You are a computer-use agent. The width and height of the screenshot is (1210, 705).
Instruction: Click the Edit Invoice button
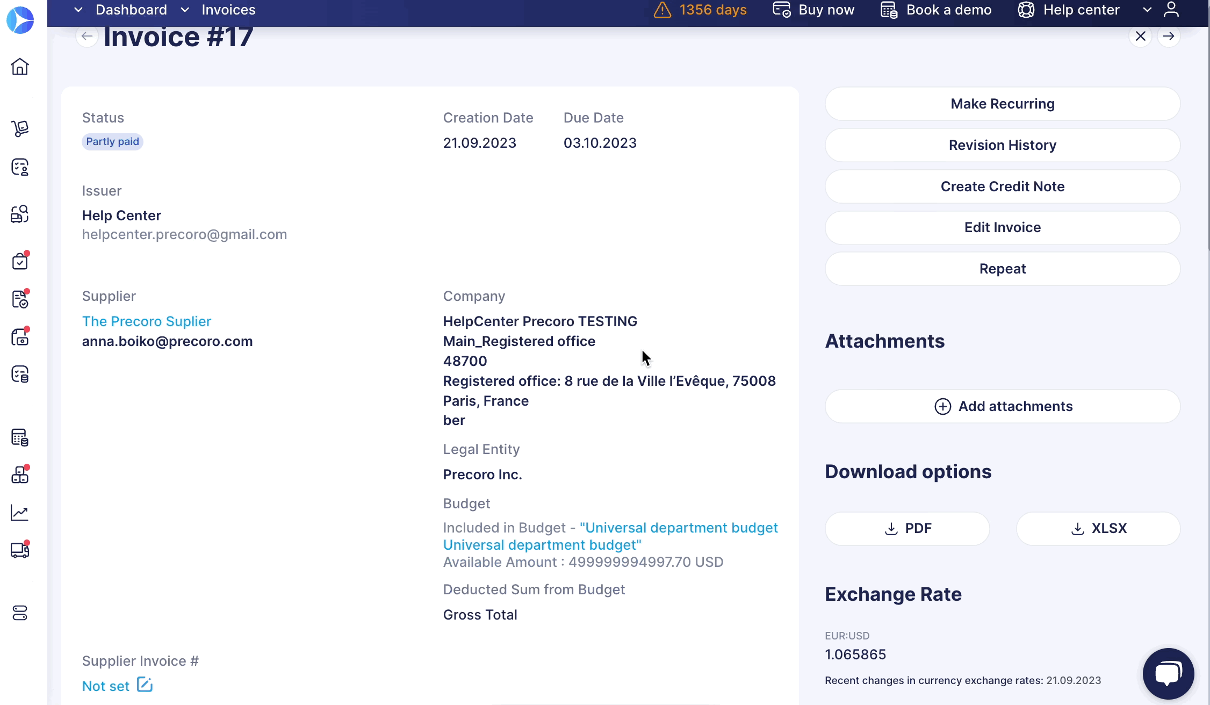pos(1003,227)
